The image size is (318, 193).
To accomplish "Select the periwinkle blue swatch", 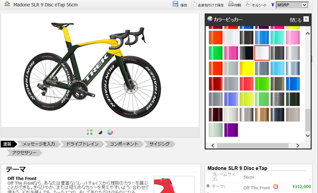I will pos(231,99).
